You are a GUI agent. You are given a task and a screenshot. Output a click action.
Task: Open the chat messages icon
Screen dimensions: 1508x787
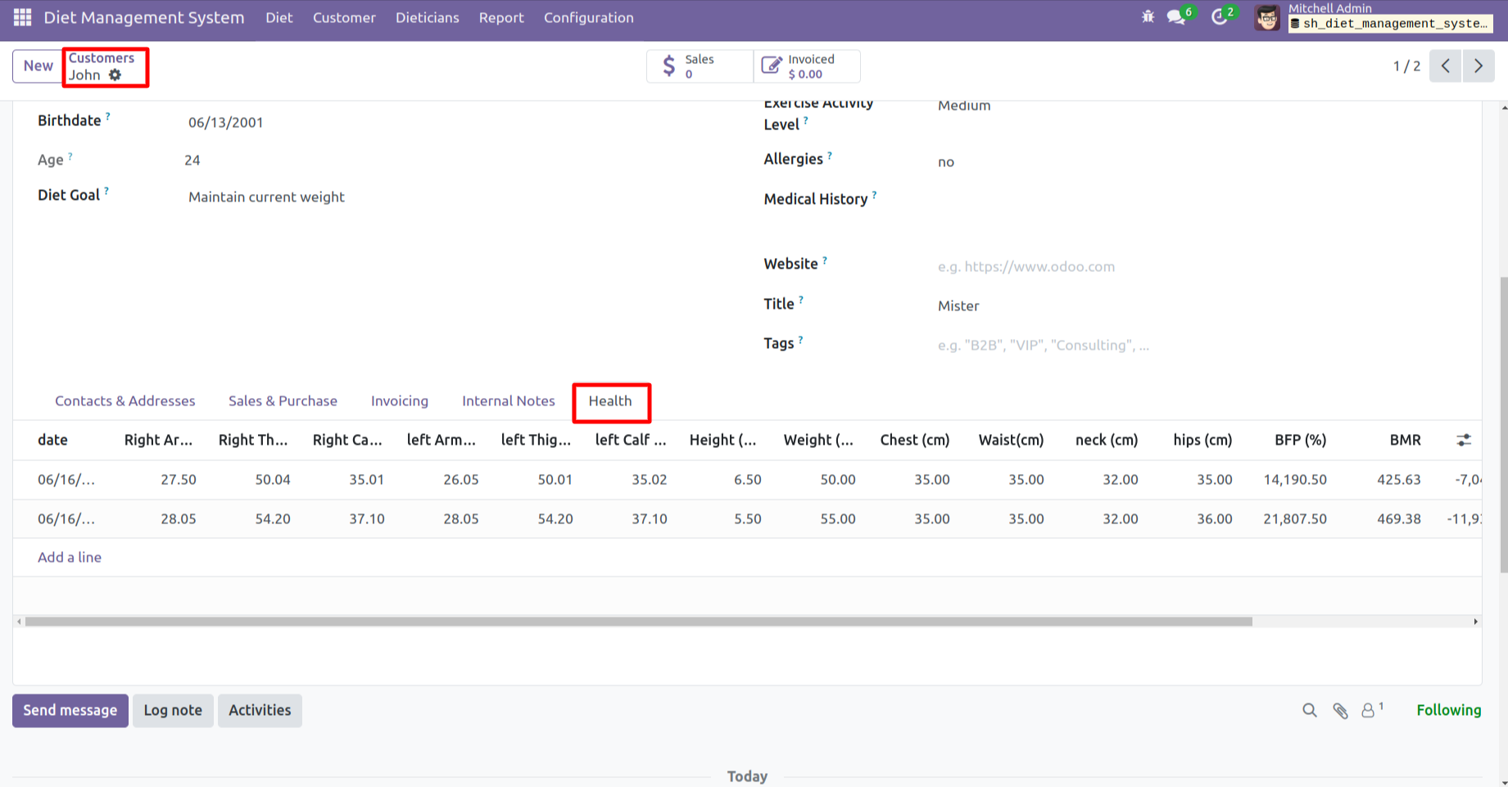tap(1176, 17)
